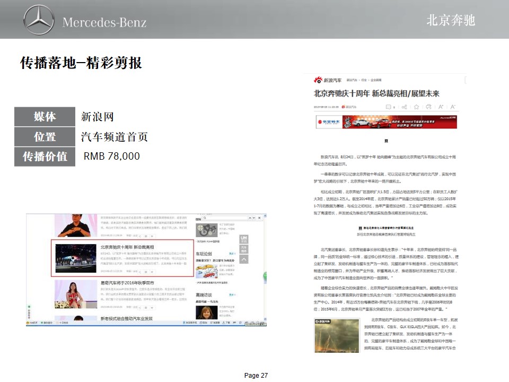Open the headline 新老模式融合推动汽车业发展
Screen dimensions: 509x382
(x=127, y=318)
